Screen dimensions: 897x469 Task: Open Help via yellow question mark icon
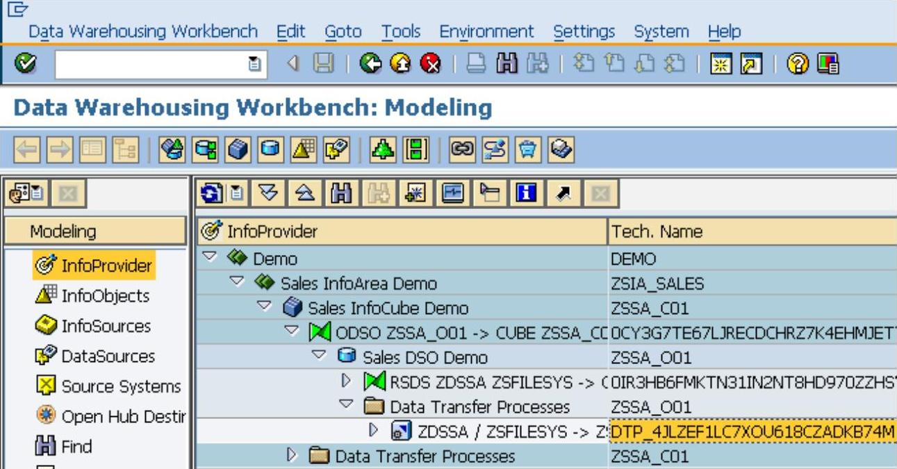[x=796, y=65]
